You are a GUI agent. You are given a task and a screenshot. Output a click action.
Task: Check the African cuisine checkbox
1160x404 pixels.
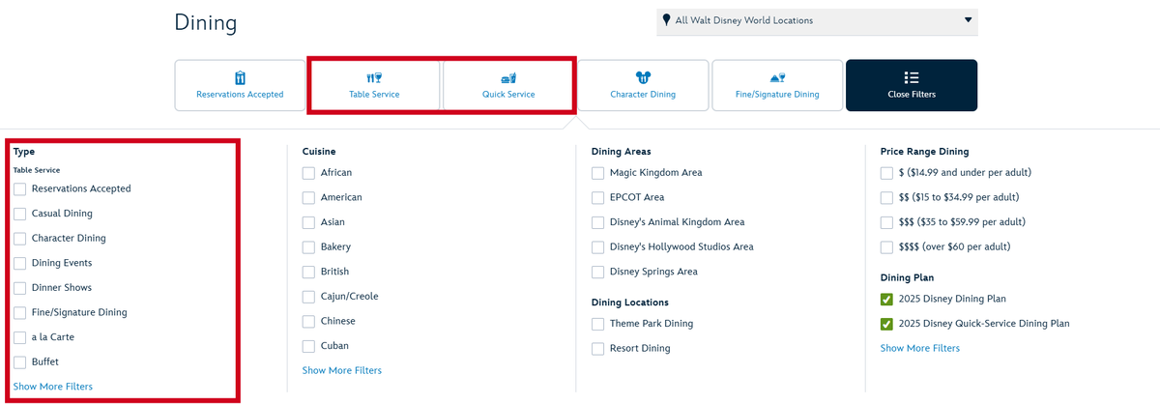[x=309, y=173]
